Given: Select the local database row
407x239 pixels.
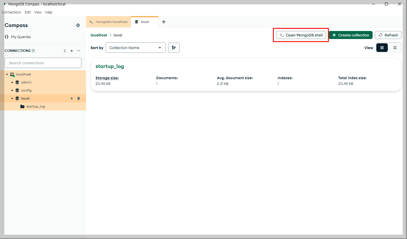Looking at the screenshot, I should [x=43, y=98].
